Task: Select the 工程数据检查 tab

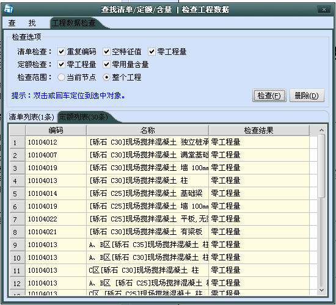Action: (x=74, y=23)
